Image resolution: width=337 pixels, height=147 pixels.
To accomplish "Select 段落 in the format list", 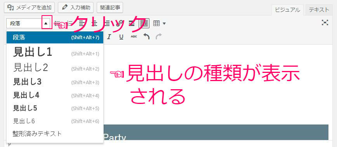I will [55, 38].
